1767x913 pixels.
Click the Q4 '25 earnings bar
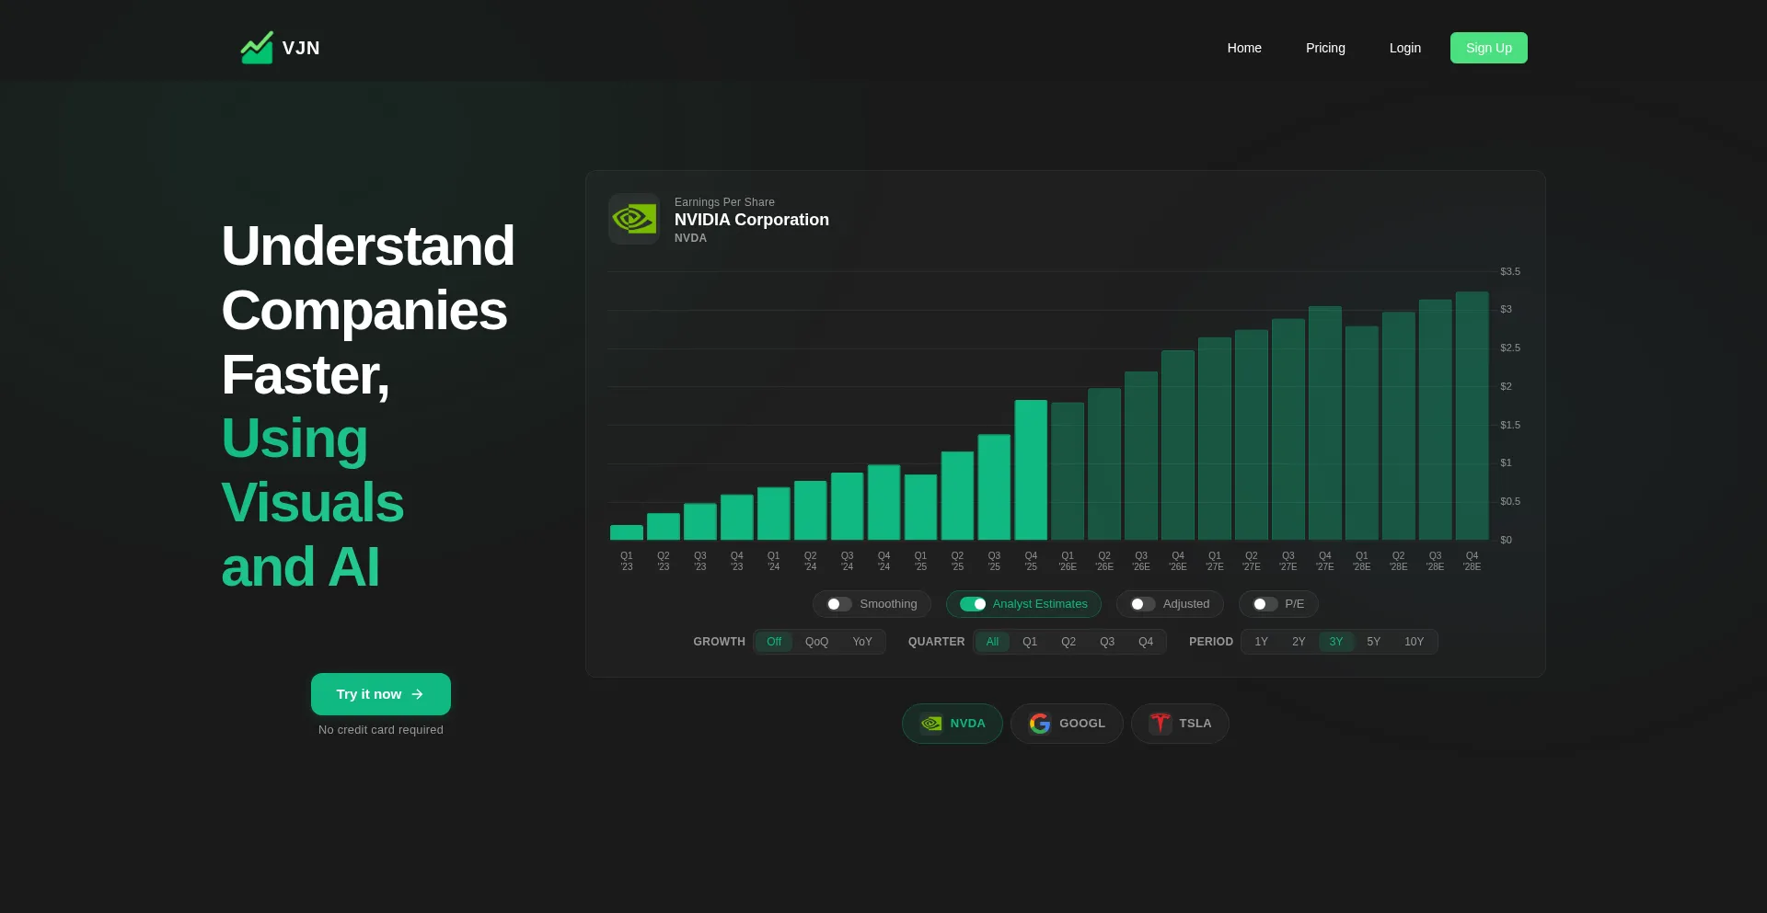coord(1031,470)
